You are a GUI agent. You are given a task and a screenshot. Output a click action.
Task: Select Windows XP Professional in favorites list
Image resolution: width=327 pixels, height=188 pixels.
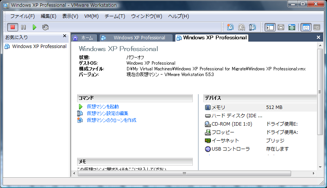point(36,46)
